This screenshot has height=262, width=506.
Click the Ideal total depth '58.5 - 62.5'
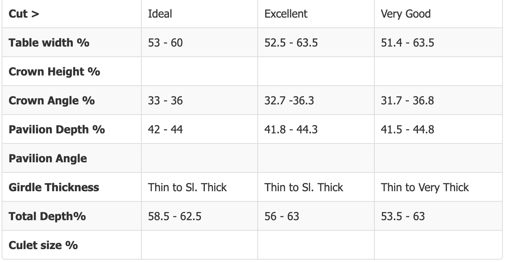click(x=175, y=216)
